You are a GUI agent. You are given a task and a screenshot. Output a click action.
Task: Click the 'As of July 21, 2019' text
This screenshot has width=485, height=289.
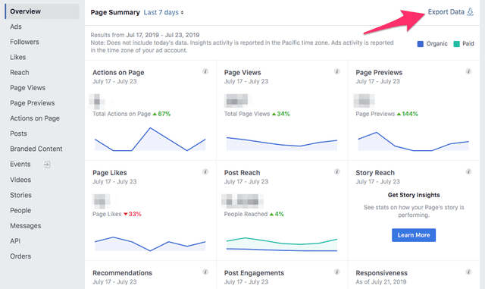(x=381, y=282)
